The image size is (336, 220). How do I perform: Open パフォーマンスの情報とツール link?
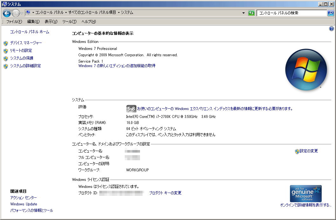point(31,210)
